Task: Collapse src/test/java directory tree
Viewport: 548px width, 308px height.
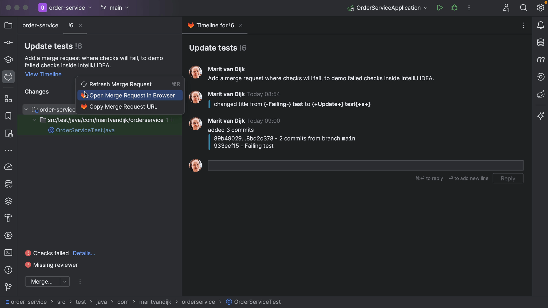Action: click(x=34, y=120)
